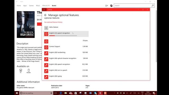
Task: Click the red buy button under $9.99
Action: tap(39, 24)
